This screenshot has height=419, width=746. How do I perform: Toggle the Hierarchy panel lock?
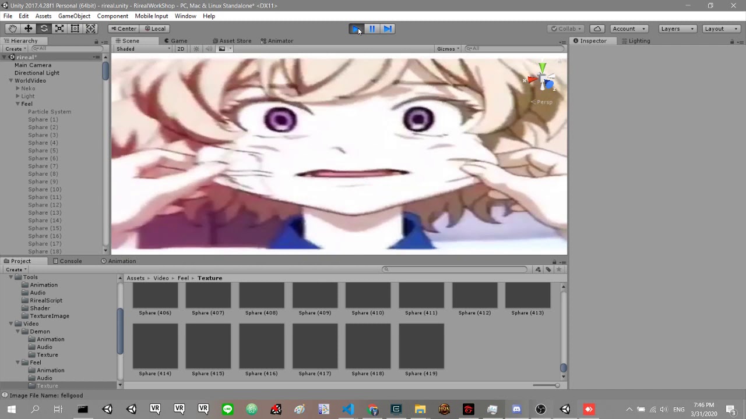point(96,41)
